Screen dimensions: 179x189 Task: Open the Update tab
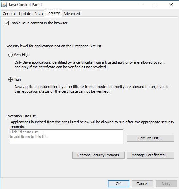pos(25,14)
